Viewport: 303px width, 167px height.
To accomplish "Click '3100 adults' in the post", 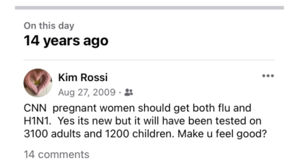I will pyautogui.click(x=52, y=134).
